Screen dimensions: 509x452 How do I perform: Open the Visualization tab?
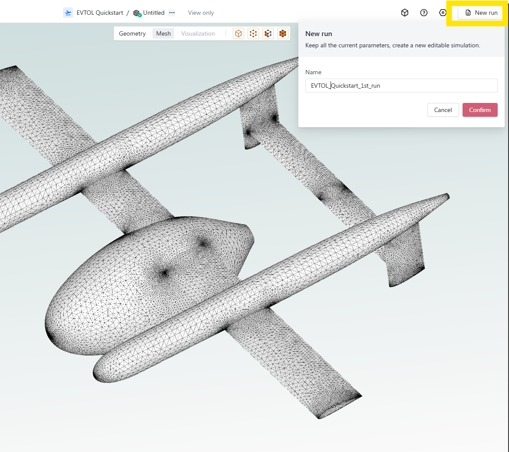(x=198, y=33)
